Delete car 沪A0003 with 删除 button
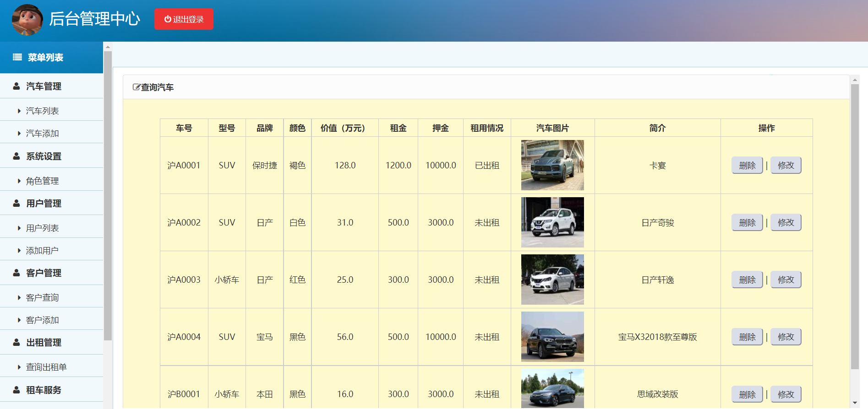Viewport: 868px width, 409px height. tap(747, 280)
